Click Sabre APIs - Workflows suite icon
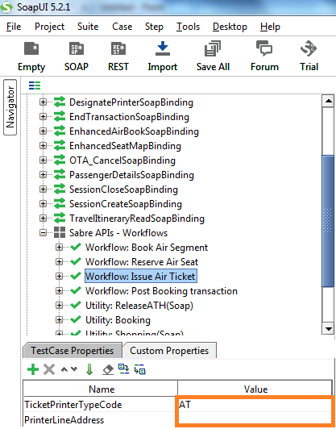This screenshot has width=336, height=429. 60,232
